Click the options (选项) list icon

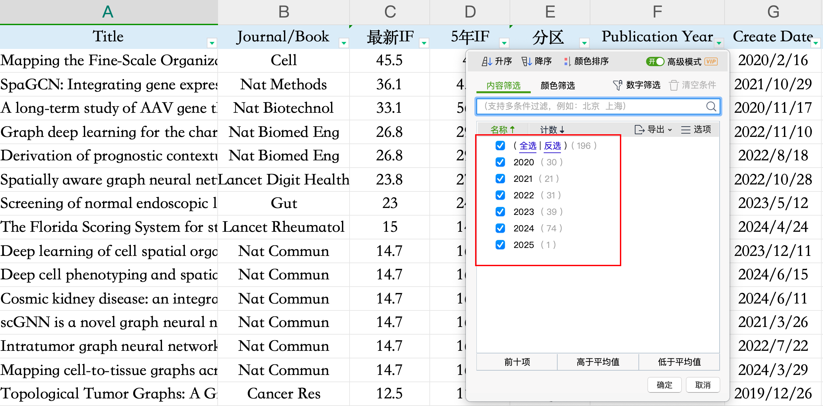tap(686, 130)
